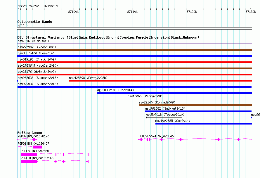Open dgv3888n100 (Coe2014) variant label
Viewport: 260px width, 178px height.
tap(115, 90)
